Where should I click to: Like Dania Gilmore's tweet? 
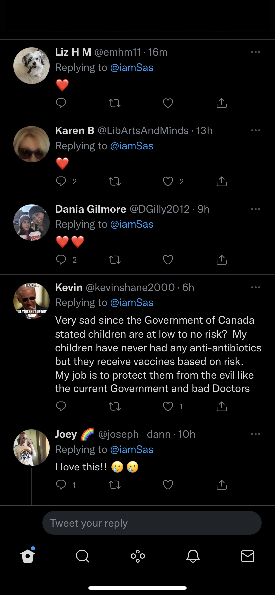[168, 260]
